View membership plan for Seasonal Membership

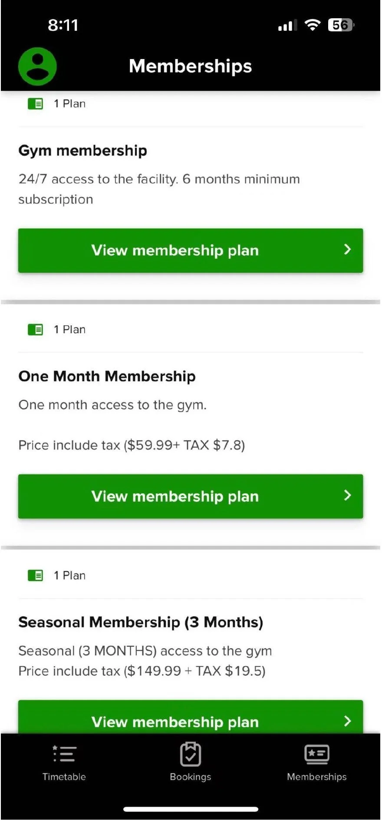[191, 717]
